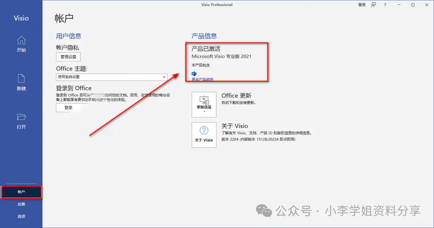Click 自动下载和安装更新 text
This screenshot has height=228, width=434.
[x=238, y=103]
